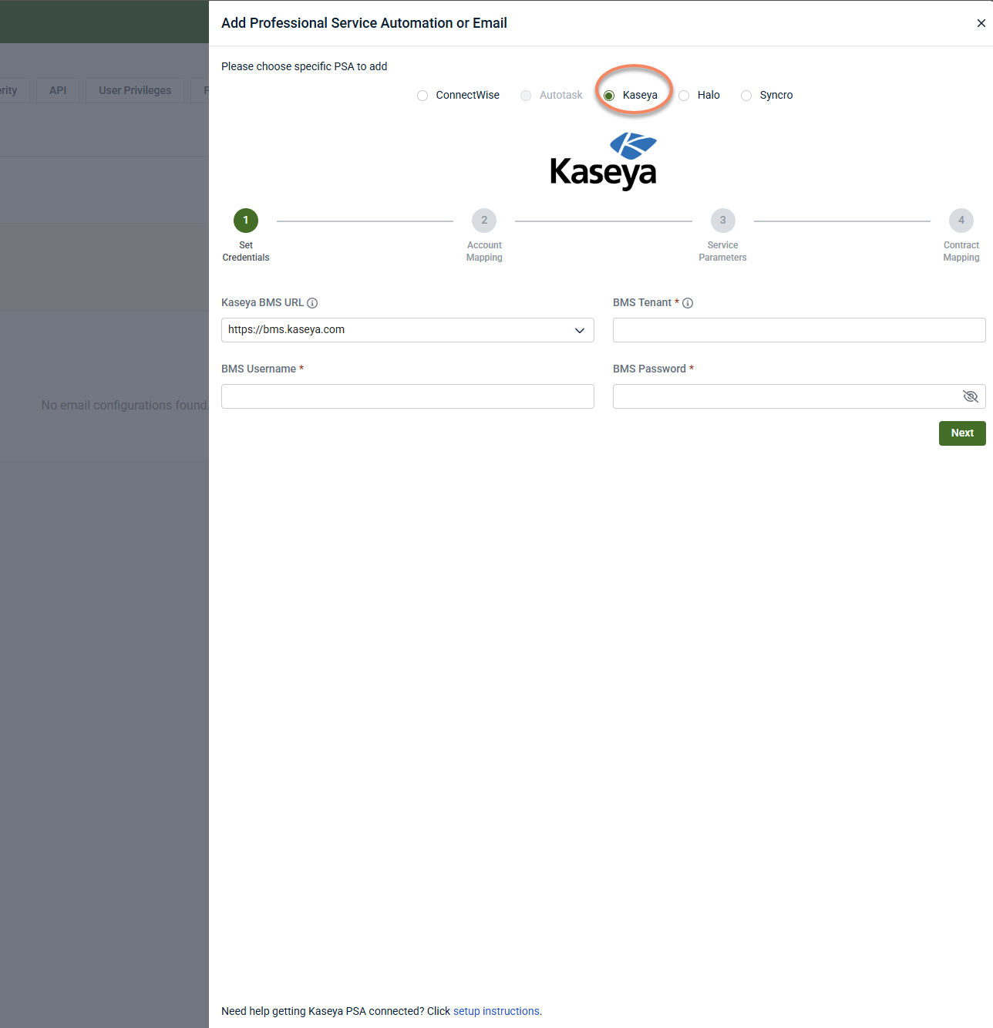Select the Kaseya radio button
993x1028 pixels.
(x=609, y=96)
